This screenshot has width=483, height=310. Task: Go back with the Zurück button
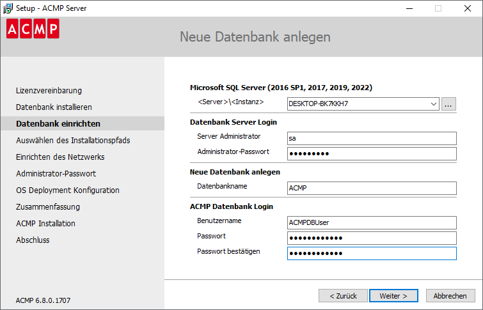coord(343,296)
